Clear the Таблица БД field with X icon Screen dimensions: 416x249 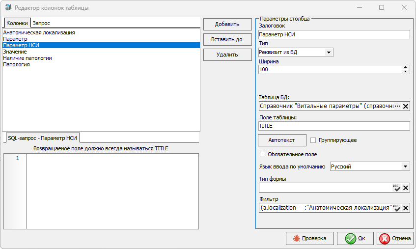[x=405, y=107]
